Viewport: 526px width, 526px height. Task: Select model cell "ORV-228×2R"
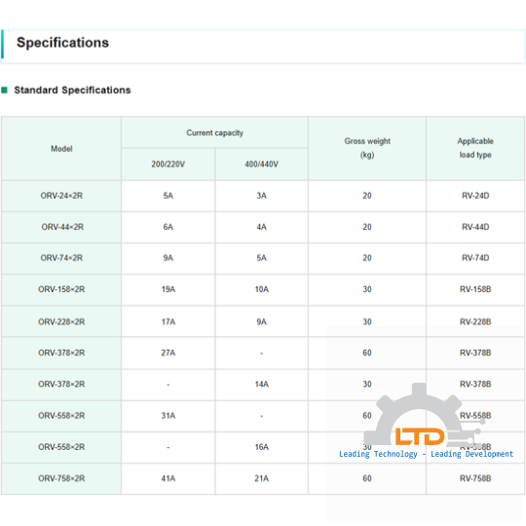coord(61,321)
